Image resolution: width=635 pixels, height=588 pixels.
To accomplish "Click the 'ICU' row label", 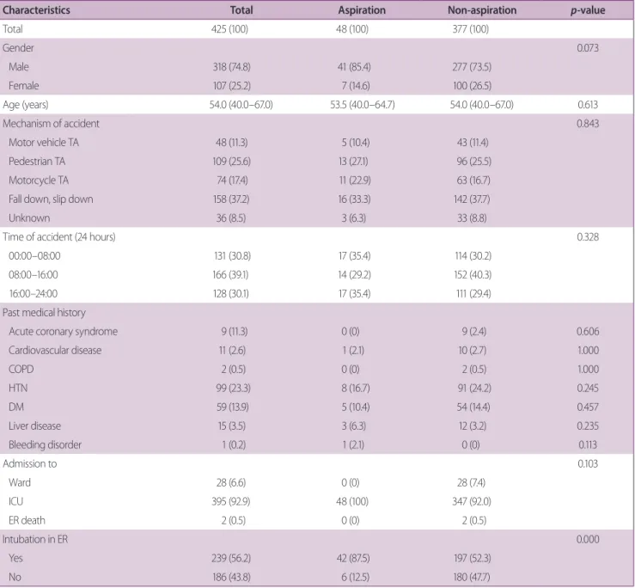I will pyautogui.click(x=15, y=502).
